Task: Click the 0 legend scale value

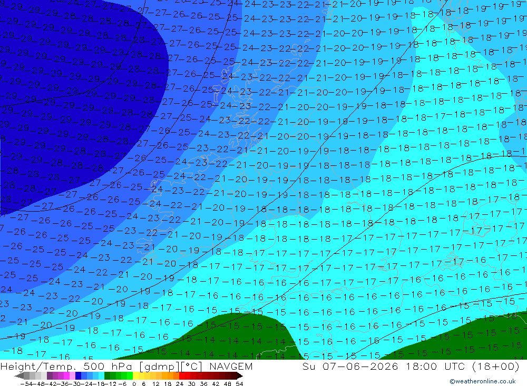Action: coord(134,384)
